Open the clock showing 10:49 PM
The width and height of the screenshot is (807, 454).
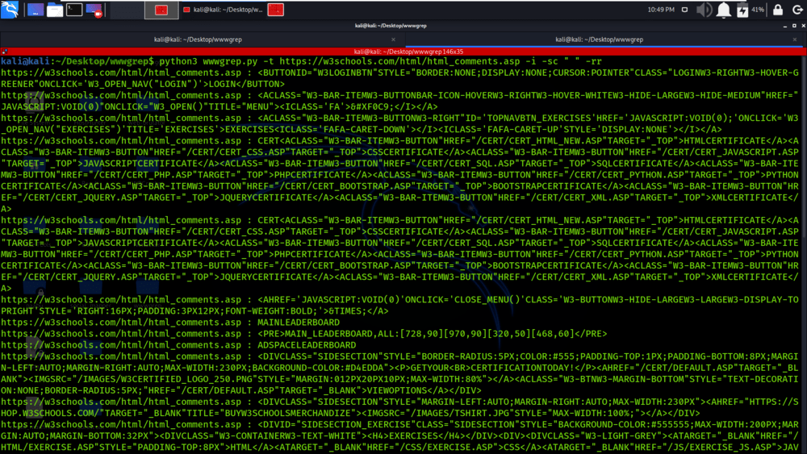[x=661, y=10]
